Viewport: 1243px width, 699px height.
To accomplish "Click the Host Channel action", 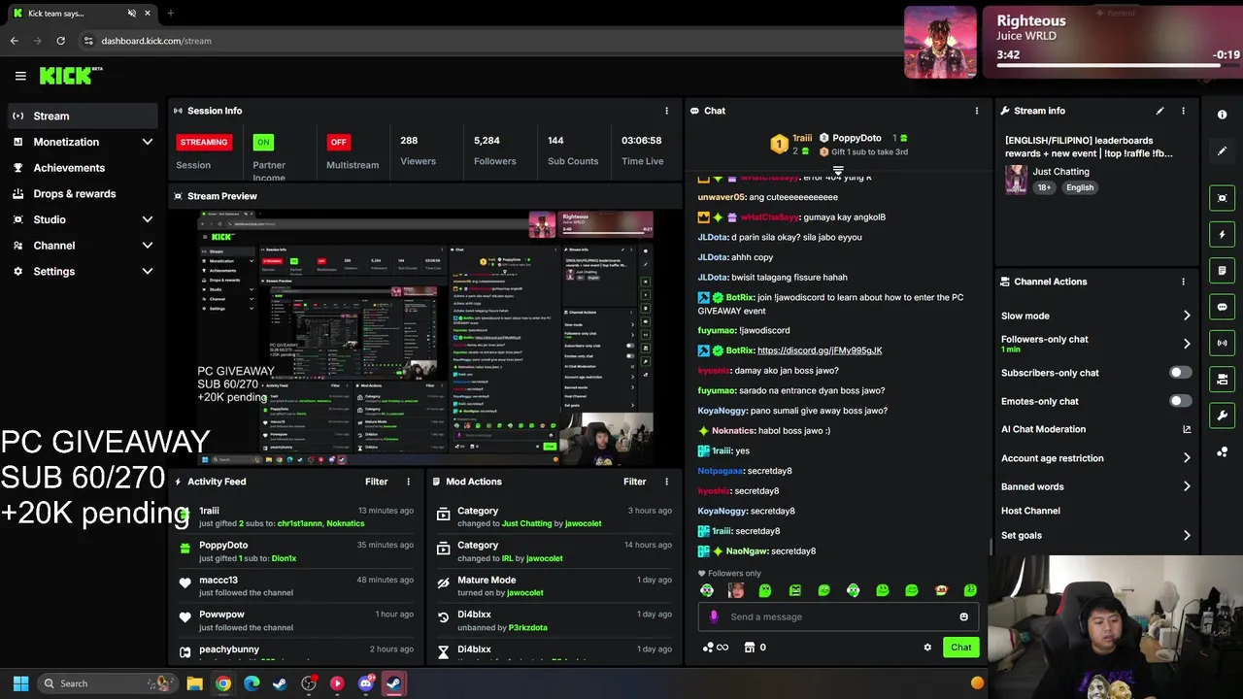I will [1030, 511].
